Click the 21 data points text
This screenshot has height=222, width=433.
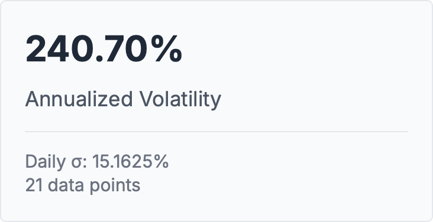[x=83, y=185]
